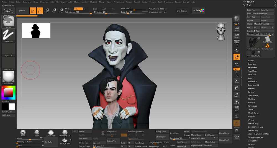
Task: Click the Live Boolean button
Action: point(182,11)
